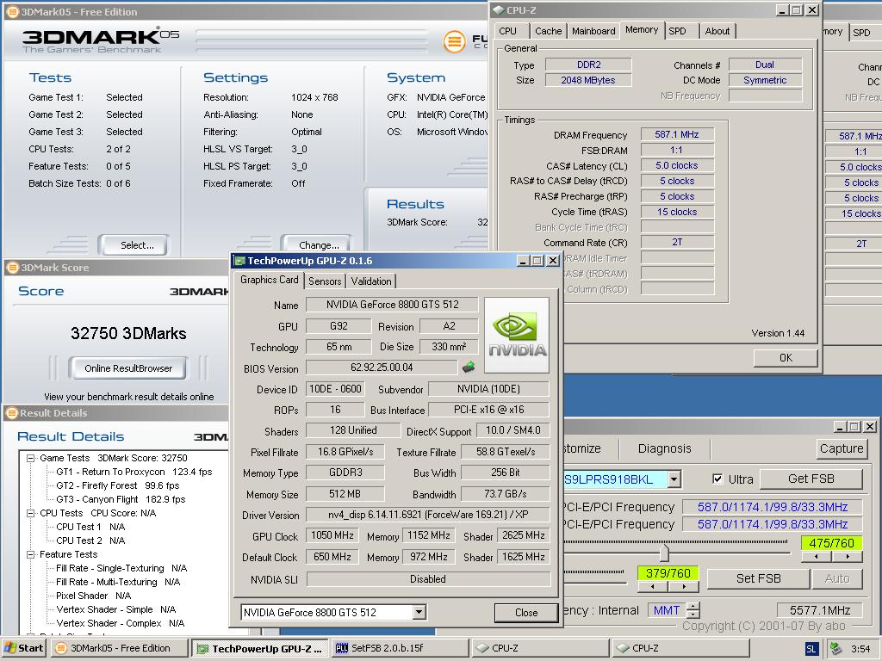Select GT2 - Firefly Forest row
This screenshot has width=882, height=661.
tap(117, 485)
